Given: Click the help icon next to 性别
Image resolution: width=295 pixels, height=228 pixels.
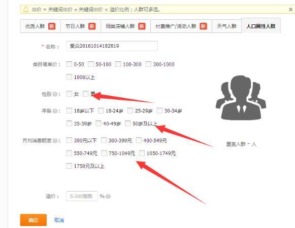Looking at the screenshot, I should pyautogui.click(x=55, y=94).
